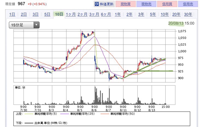This screenshot has width=200, height=127.
Task: Select the 6ヶ月 period tab
Action: point(106,14)
